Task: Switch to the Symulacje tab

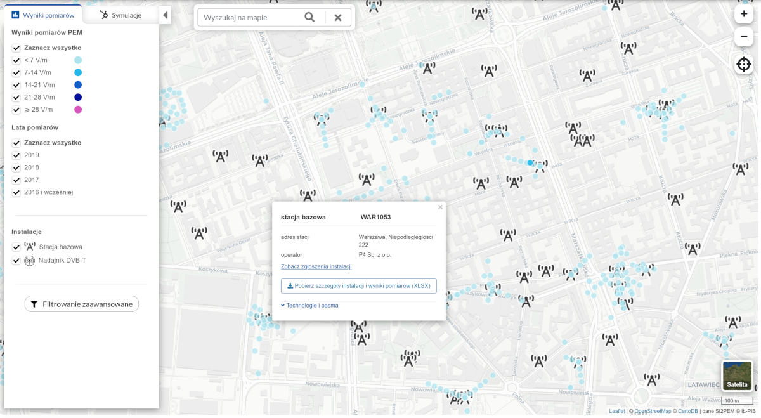Action: point(120,15)
